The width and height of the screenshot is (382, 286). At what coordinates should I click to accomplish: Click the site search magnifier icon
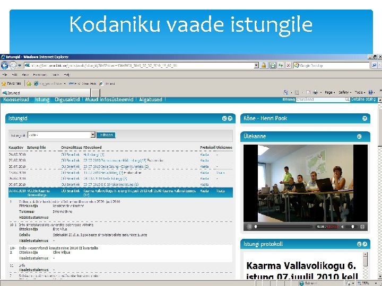click(347, 100)
